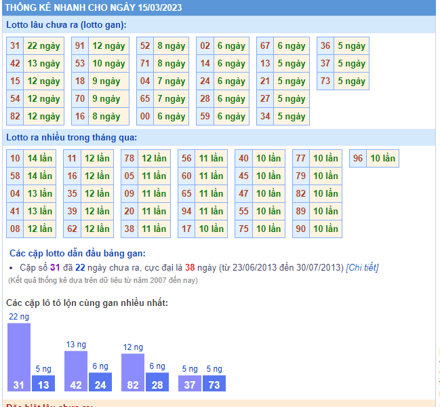This screenshot has width=440, height=407.
Task: Click number 91 in the lotto gan table
Action: (80, 46)
